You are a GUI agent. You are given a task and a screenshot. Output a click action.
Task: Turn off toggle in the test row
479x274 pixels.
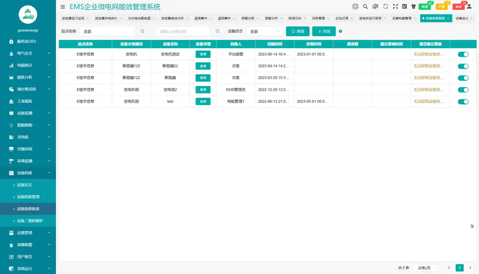click(x=463, y=102)
